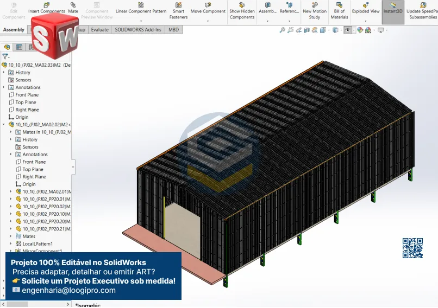Viewport: 438px width, 308px height.
Task: Open Bill of Materials tool
Action: tap(339, 10)
